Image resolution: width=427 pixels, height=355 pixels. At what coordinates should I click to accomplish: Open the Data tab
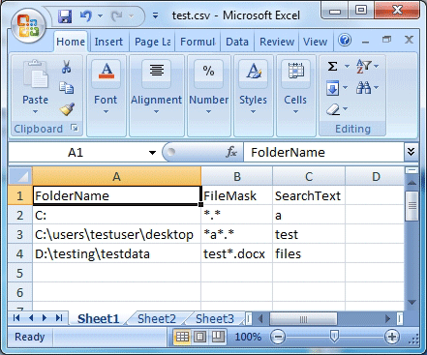tap(237, 42)
